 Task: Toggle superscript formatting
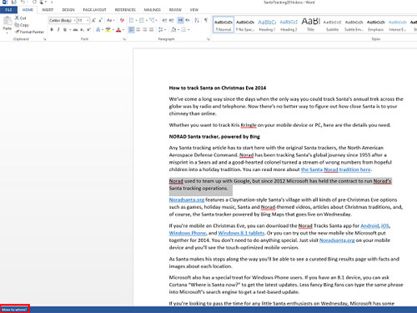88,29
